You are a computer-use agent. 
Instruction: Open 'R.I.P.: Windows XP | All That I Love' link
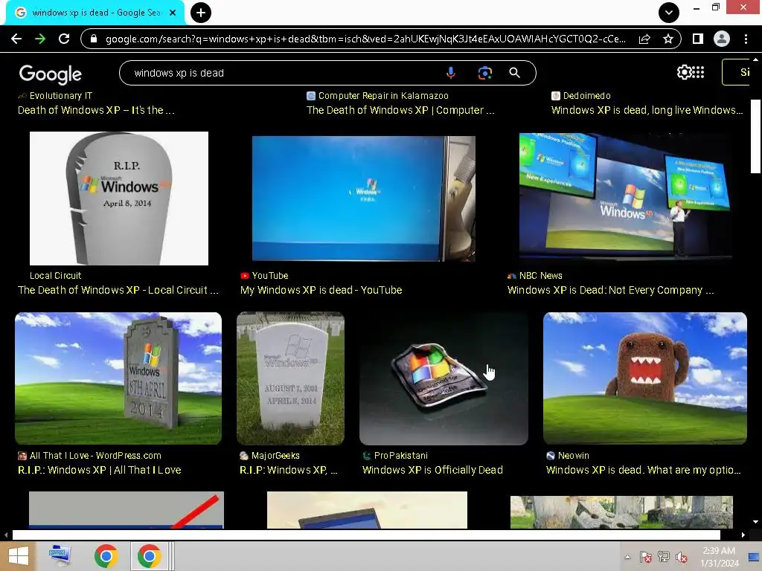coord(100,470)
